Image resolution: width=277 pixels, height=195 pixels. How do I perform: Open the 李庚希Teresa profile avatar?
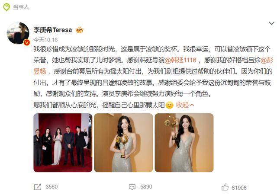click(x=18, y=33)
